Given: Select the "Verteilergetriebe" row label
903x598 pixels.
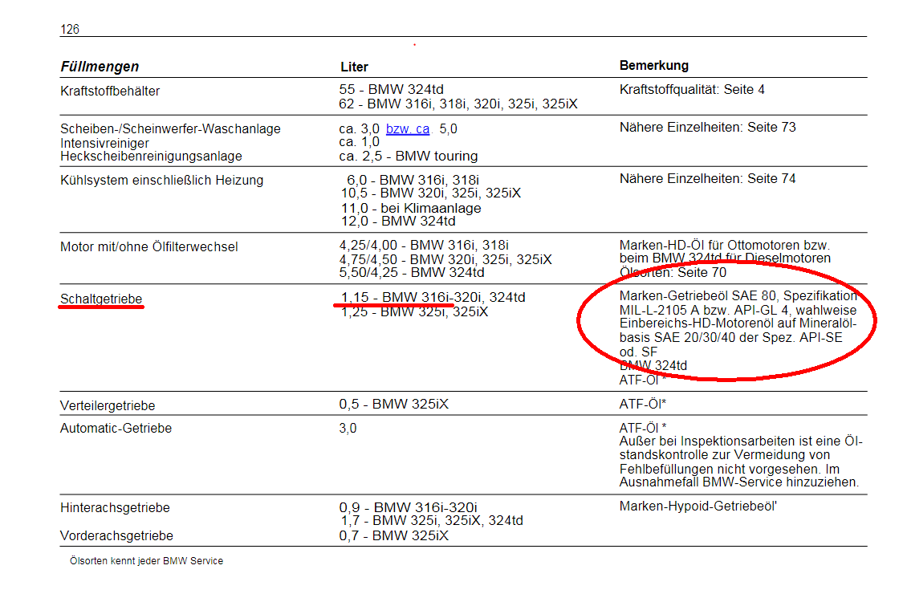Looking at the screenshot, I should pos(108,406).
